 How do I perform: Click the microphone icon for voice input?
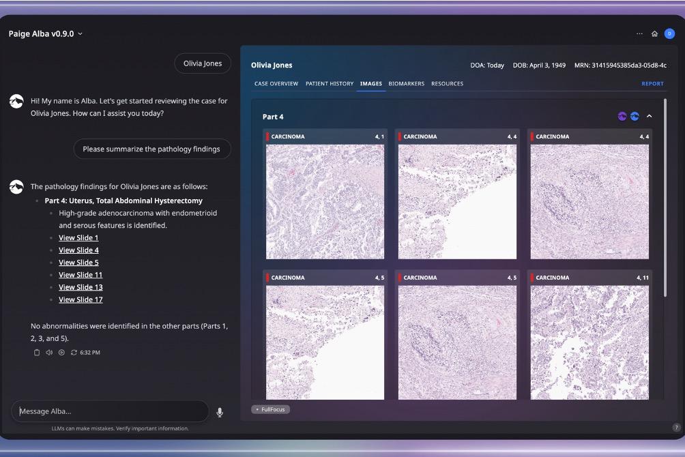point(220,411)
